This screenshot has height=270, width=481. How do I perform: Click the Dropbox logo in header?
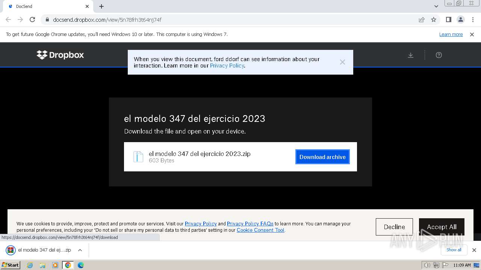click(60, 55)
